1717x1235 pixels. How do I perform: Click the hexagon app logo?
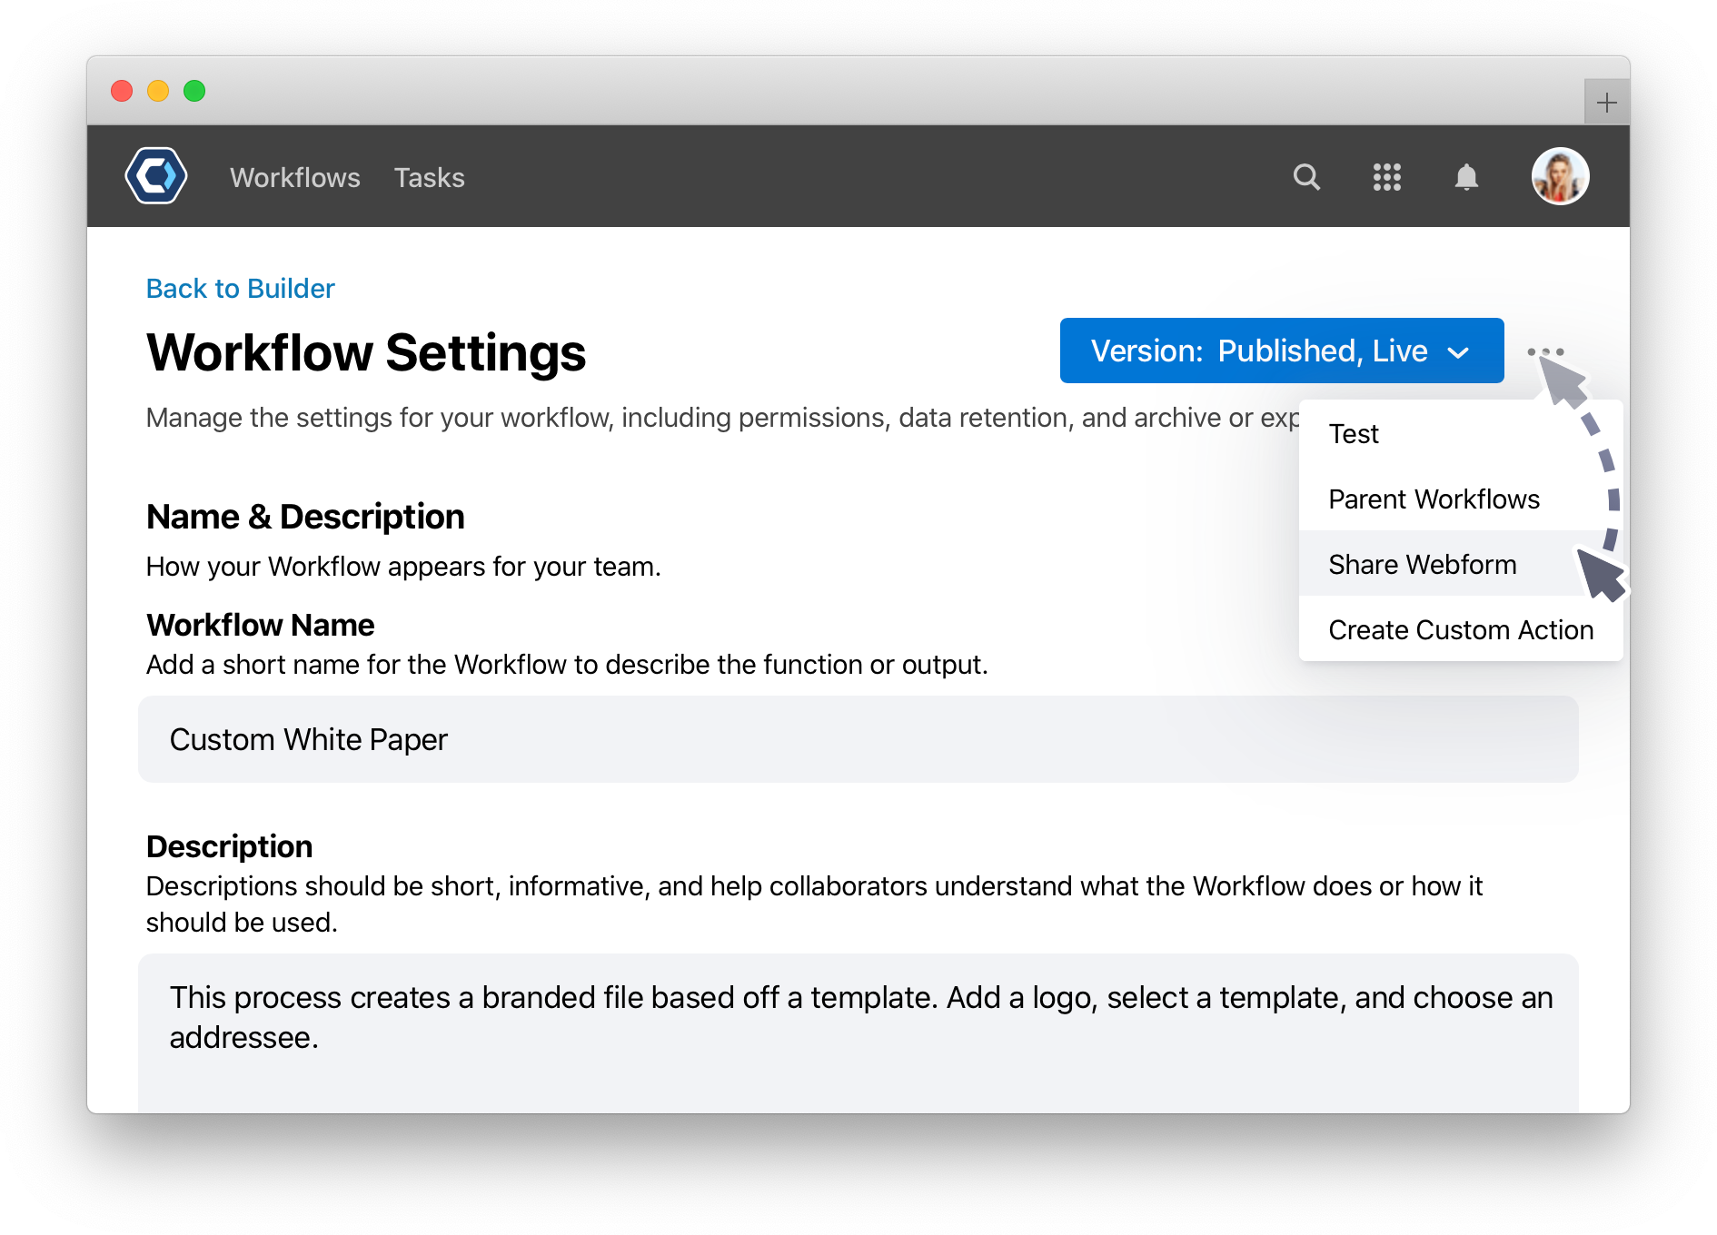coord(156,176)
